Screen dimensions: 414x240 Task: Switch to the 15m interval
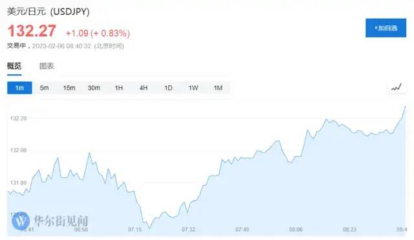(69, 88)
